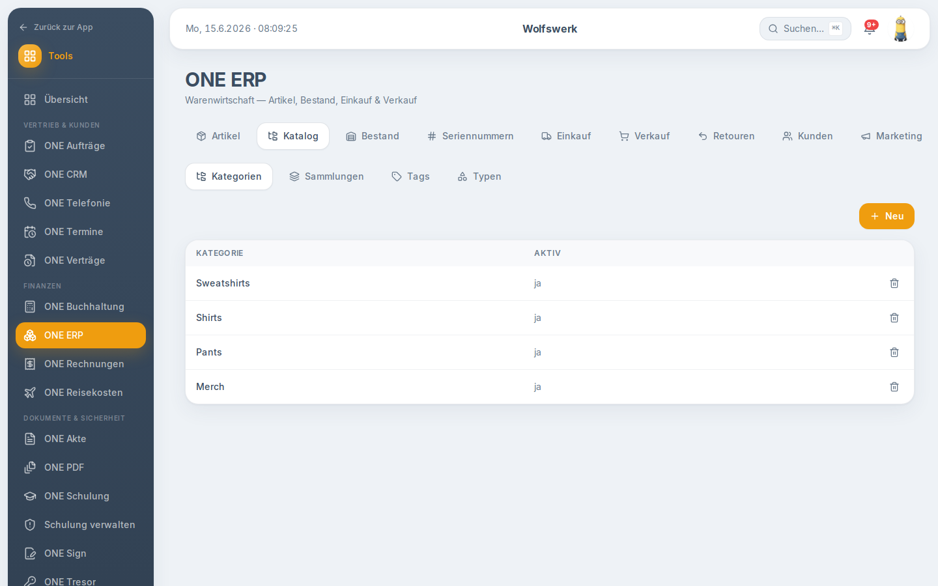Screen dimensions: 938x586
Task: Select the Kategorien sub-tab
Action: 229,176
